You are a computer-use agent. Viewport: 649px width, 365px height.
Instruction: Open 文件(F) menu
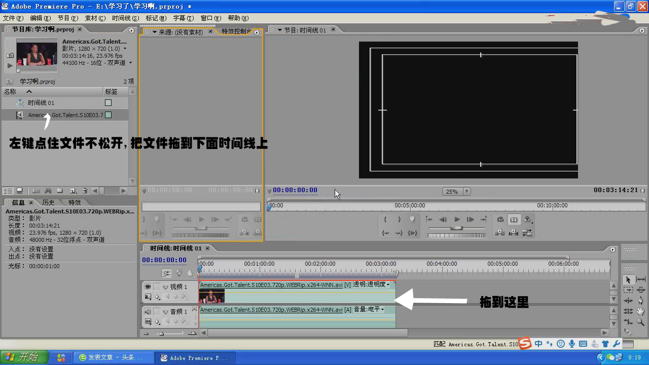[x=13, y=18]
